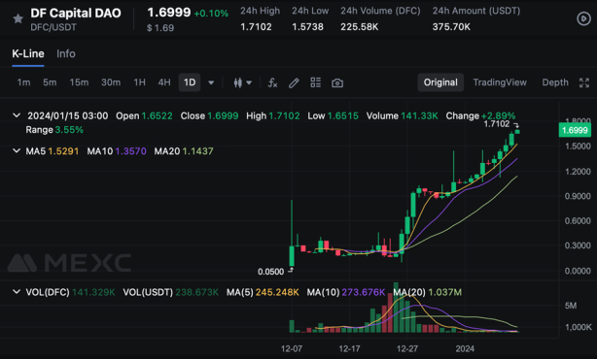Choose the 1D interval
This screenshot has width=597, height=359.
pos(190,82)
